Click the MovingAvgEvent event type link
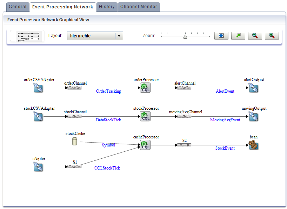The width and height of the screenshot is (287, 209). point(225,120)
